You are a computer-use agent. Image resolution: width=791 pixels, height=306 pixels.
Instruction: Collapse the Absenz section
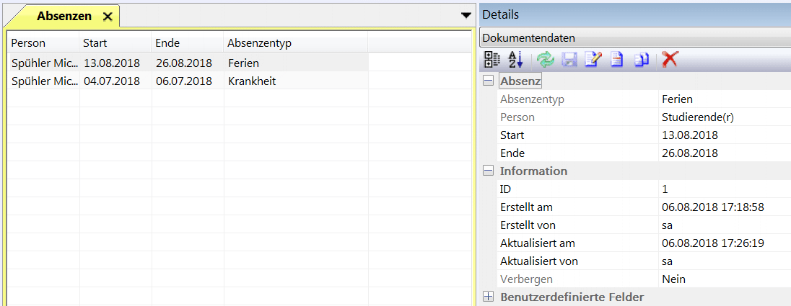[x=489, y=81]
